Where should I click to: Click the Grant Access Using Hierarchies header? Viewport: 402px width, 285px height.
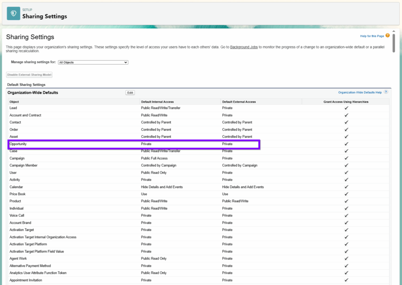(x=346, y=102)
